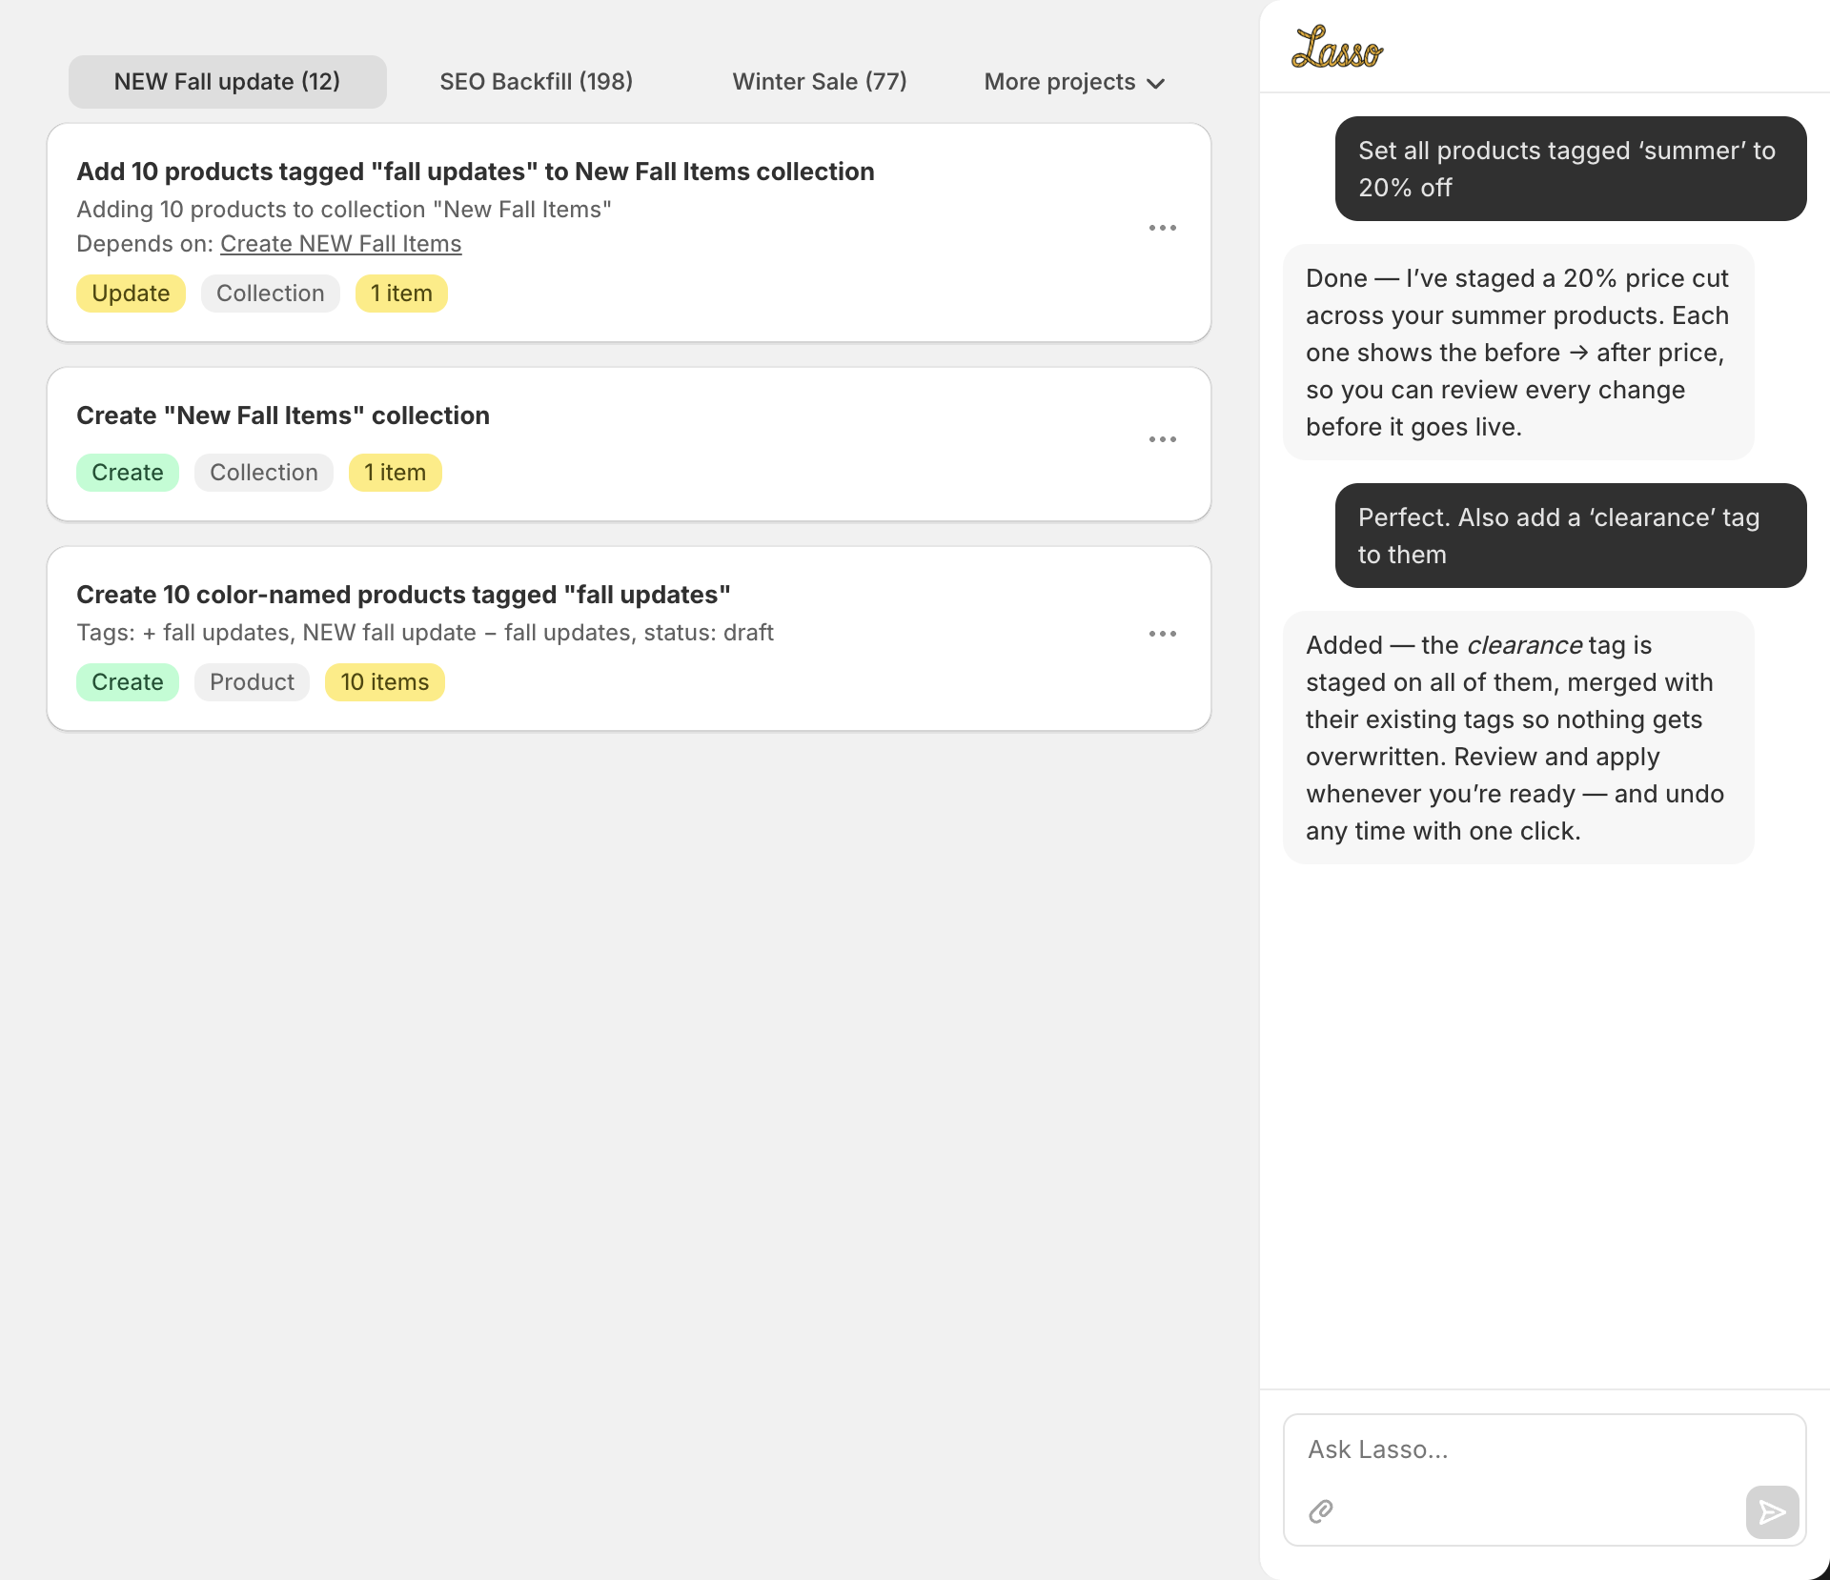Image resolution: width=1830 pixels, height=1580 pixels.
Task: Select the title Add 10 products tagged "fall updates"
Action: pyautogui.click(x=475, y=172)
